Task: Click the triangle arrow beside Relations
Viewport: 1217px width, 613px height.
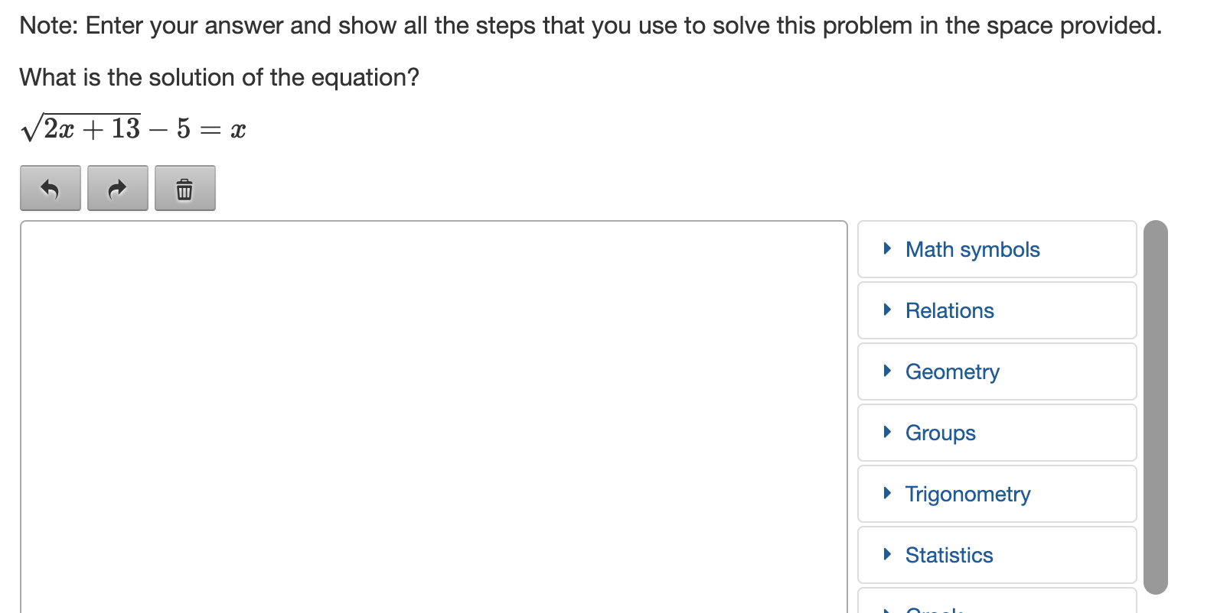Action: (x=887, y=310)
